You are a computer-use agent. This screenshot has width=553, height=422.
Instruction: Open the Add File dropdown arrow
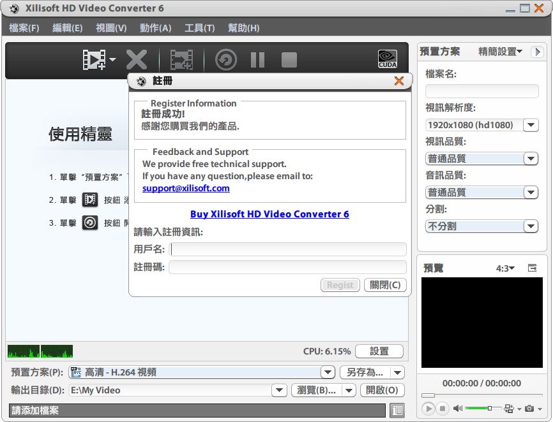[112, 59]
